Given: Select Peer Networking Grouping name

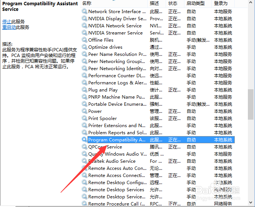Looking at the screenshot, I should point(116,61).
